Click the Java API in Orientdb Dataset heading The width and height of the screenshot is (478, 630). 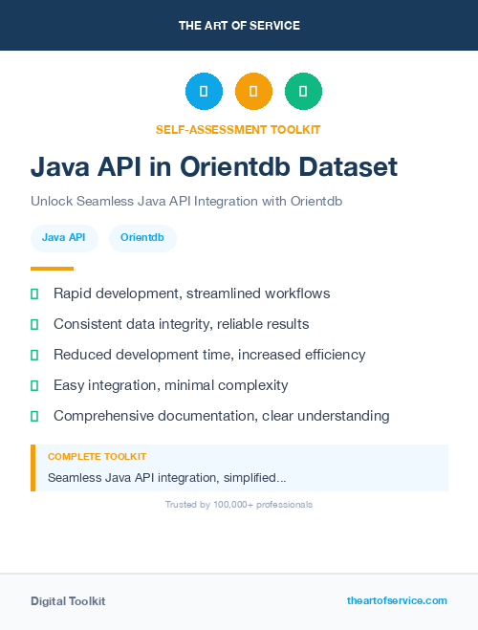[214, 166]
